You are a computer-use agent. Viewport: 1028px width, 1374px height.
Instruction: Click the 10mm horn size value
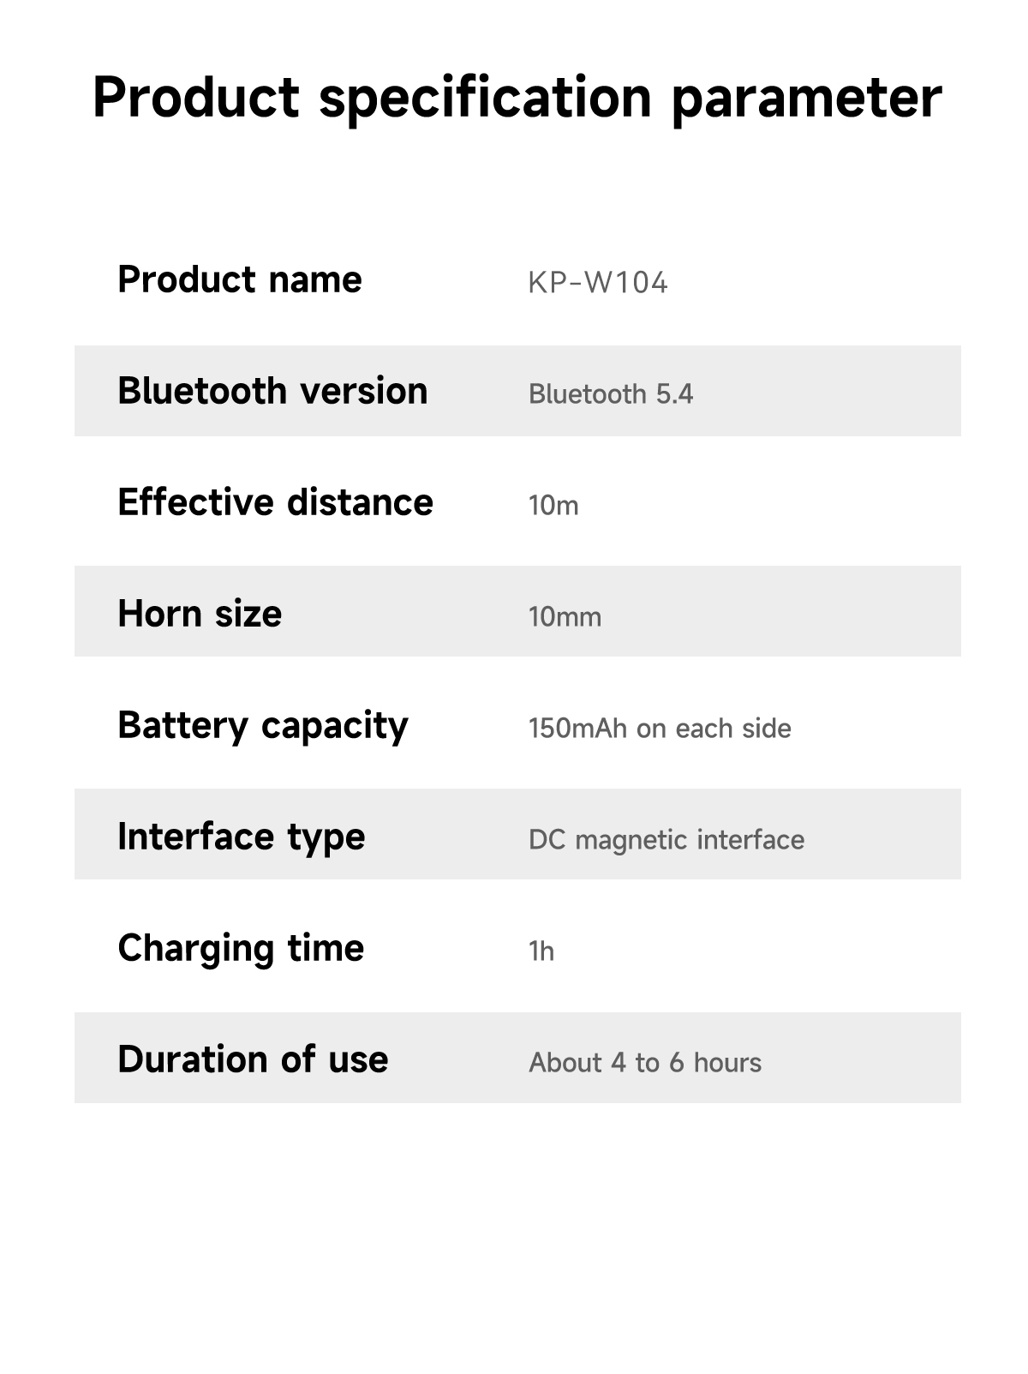[x=565, y=617]
